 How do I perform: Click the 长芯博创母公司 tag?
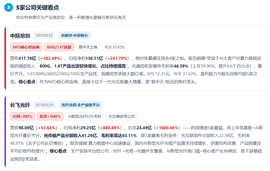click(x=121, y=116)
